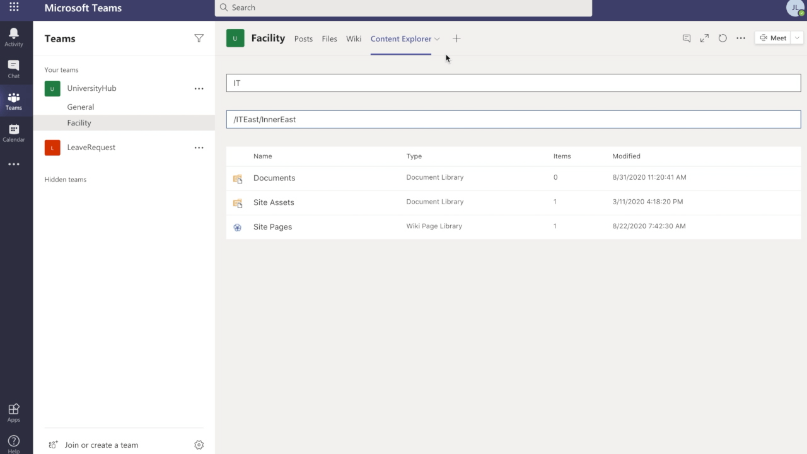This screenshot has height=454, width=807.
Task: Start a meeting with Meet button
Action: 773,38
